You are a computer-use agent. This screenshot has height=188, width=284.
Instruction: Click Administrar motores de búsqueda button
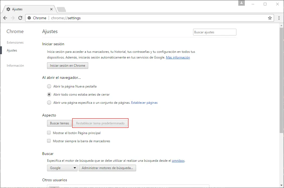107,168
